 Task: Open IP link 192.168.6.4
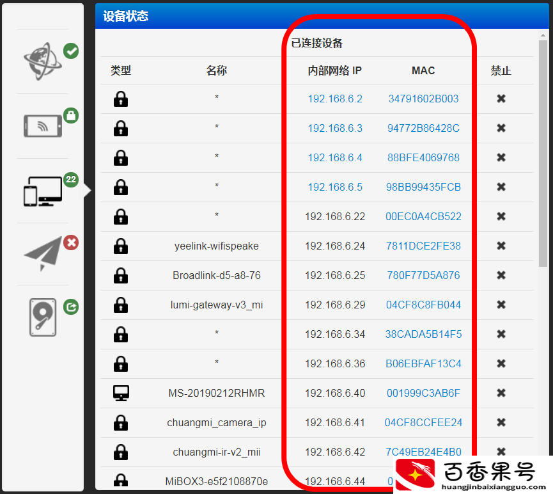click(x=335, y=157)
